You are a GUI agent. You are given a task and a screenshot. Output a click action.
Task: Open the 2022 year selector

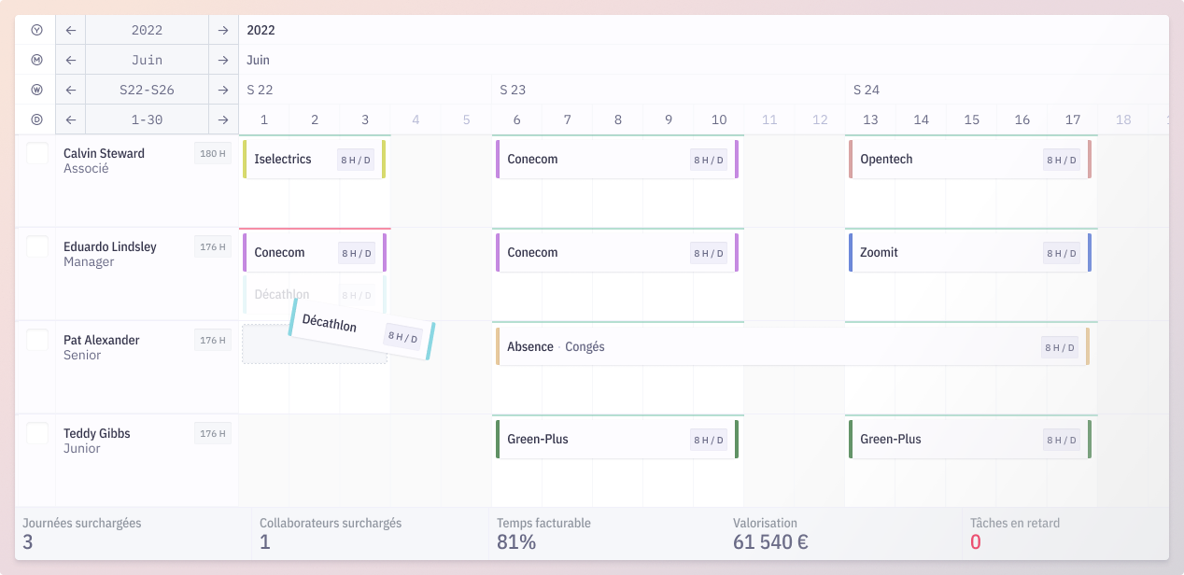click(x=147, y=30)
